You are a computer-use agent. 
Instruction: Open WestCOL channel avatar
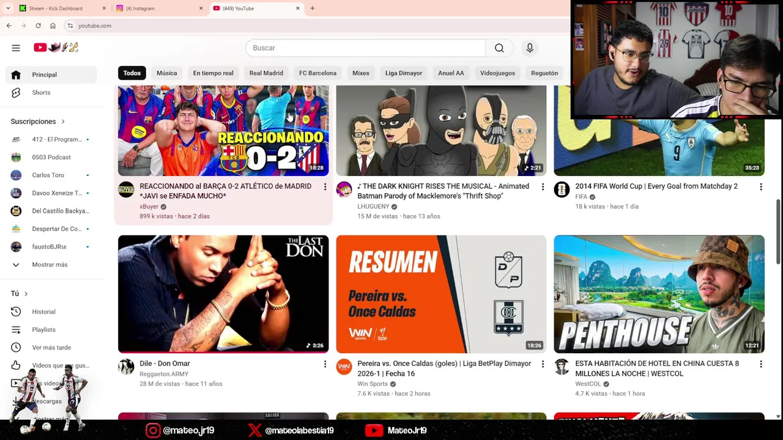coord(562,367)
